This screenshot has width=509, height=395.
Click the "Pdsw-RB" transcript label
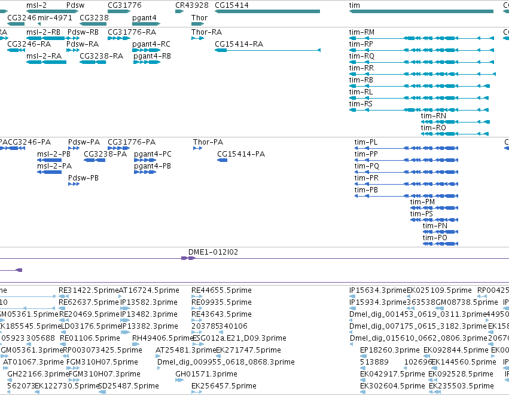pyautogui.click(x=83, y=32)
